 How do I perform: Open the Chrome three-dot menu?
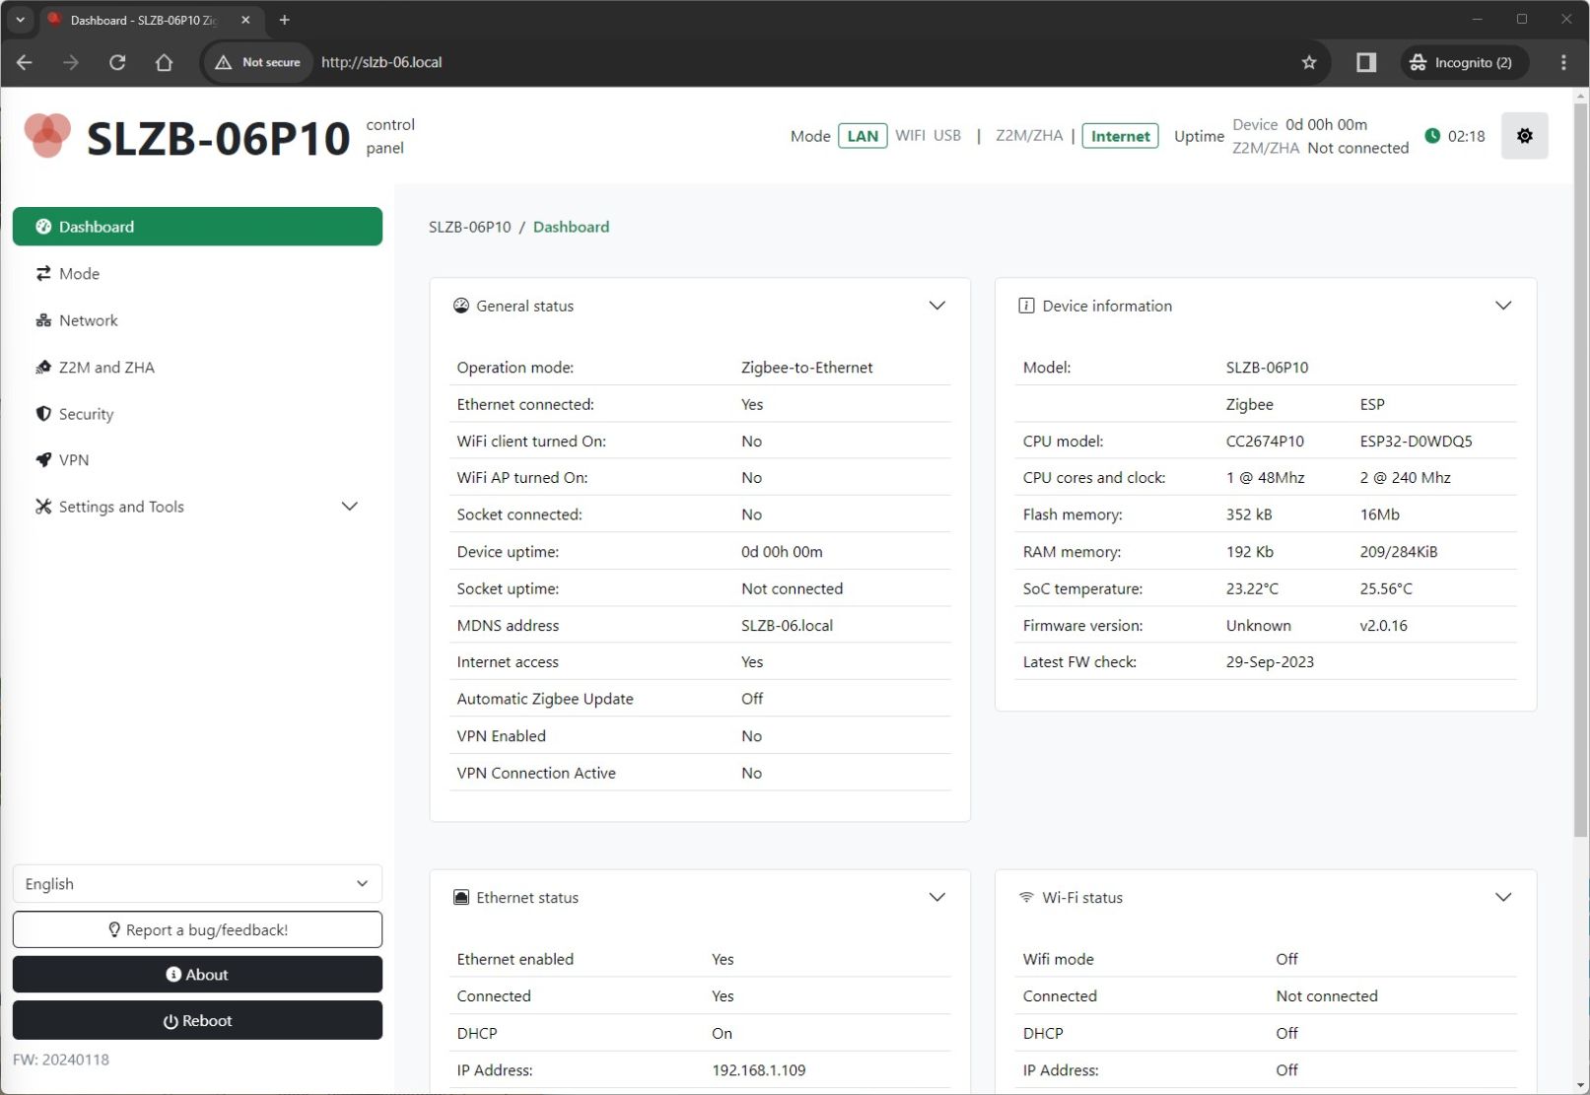coord(1563,62)
